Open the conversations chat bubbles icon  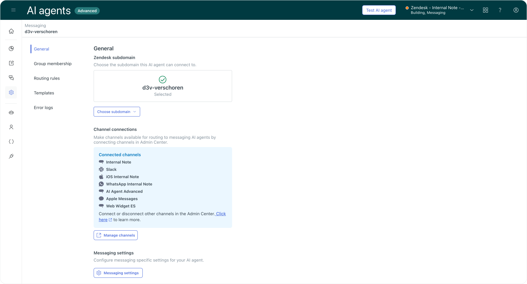(x=11, y=78)
